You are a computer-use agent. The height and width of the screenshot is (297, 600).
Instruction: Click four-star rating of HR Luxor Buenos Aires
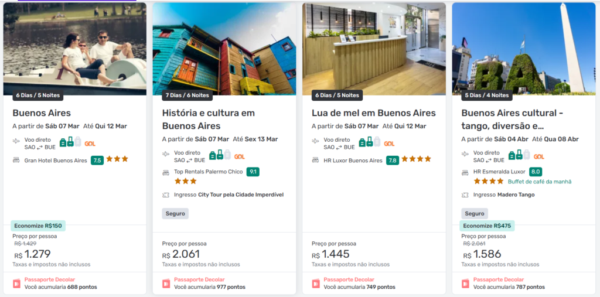pyautogui.click(x=417, y=159)
